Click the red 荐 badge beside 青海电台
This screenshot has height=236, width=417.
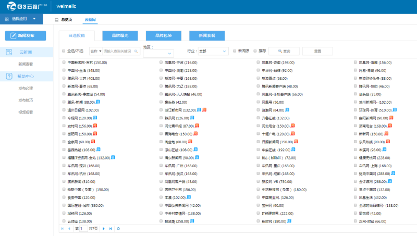coord(195,134)
